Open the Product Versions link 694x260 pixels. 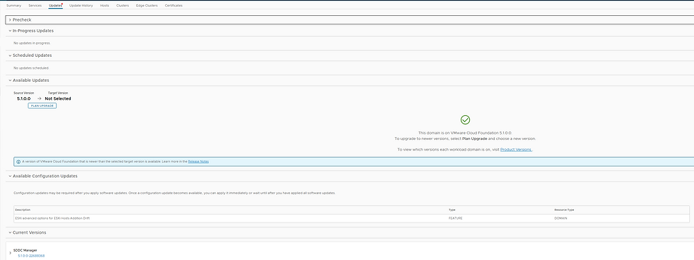click(516, 150)
